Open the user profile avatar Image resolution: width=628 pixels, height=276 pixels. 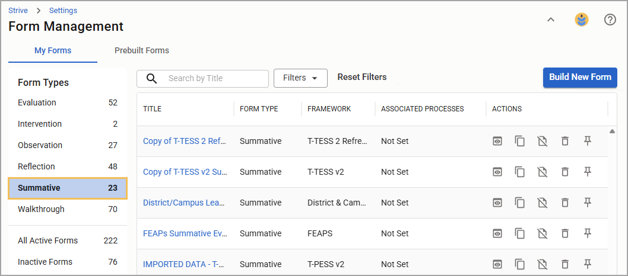[x=582, y=20]
